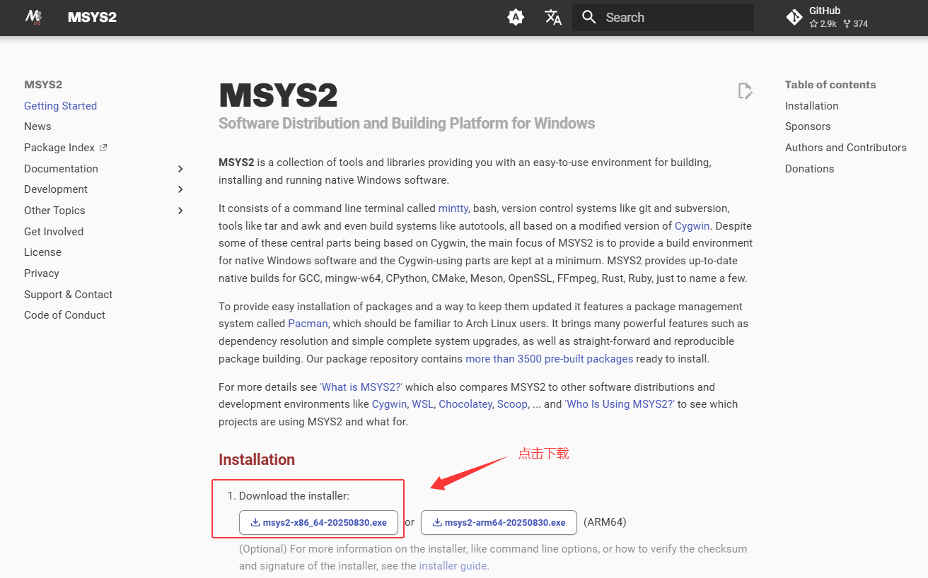
Task: Click inside the Search input field
Action: click(x=665, y=17)
